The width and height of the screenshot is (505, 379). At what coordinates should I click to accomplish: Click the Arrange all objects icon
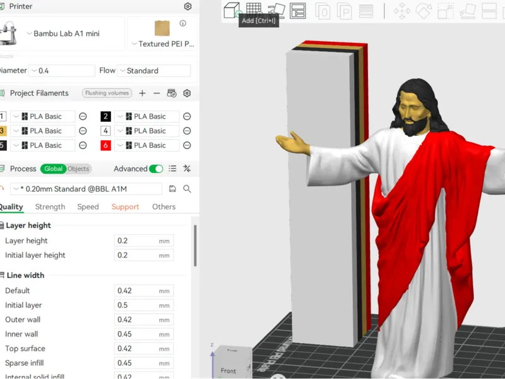point(297,11)
